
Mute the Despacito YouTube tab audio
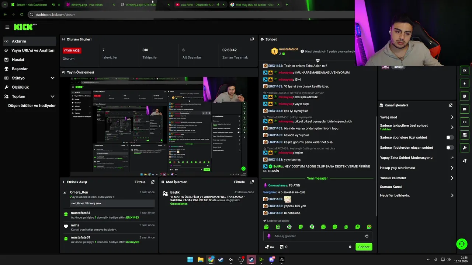coord(218,5)
